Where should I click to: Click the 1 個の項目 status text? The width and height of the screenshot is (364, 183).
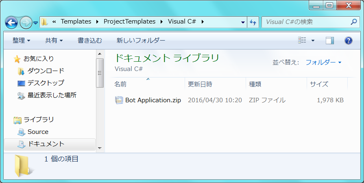61,159
